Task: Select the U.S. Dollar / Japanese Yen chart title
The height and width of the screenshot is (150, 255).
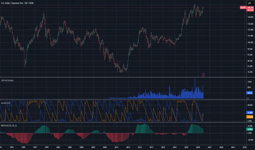Action: point(17,3)
